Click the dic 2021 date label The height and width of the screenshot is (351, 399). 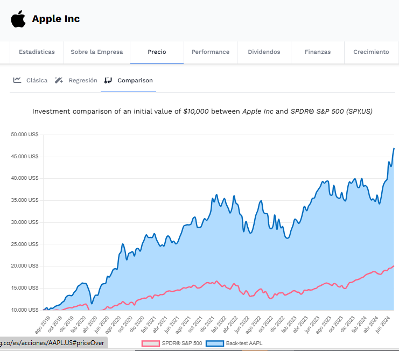[207, 324]
